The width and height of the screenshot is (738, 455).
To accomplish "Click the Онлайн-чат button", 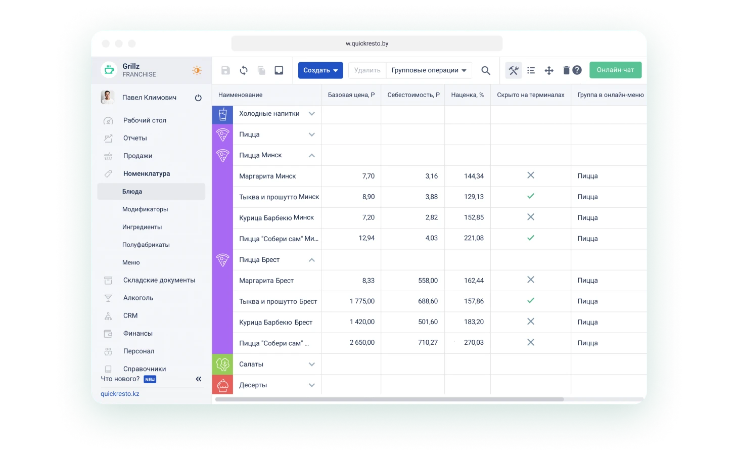I will pyautogui.click(x=615, y=70).
